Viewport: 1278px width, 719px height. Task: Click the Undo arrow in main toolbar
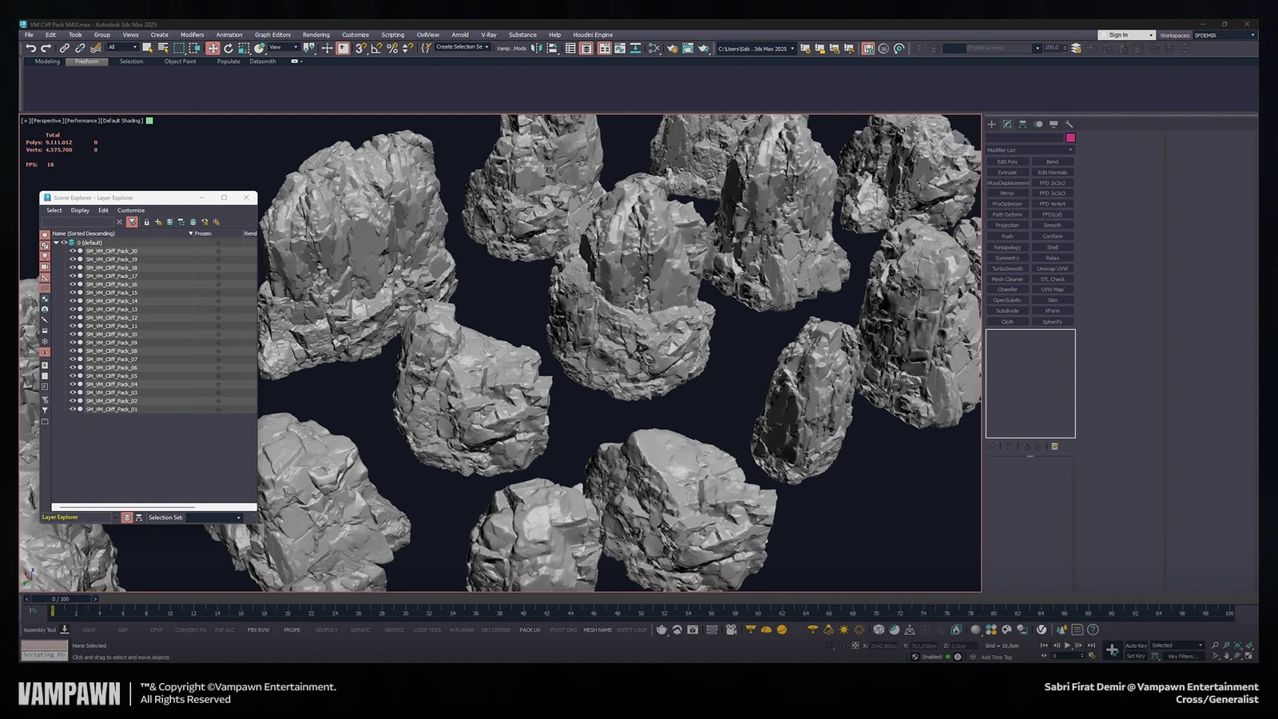click(30, 48)
